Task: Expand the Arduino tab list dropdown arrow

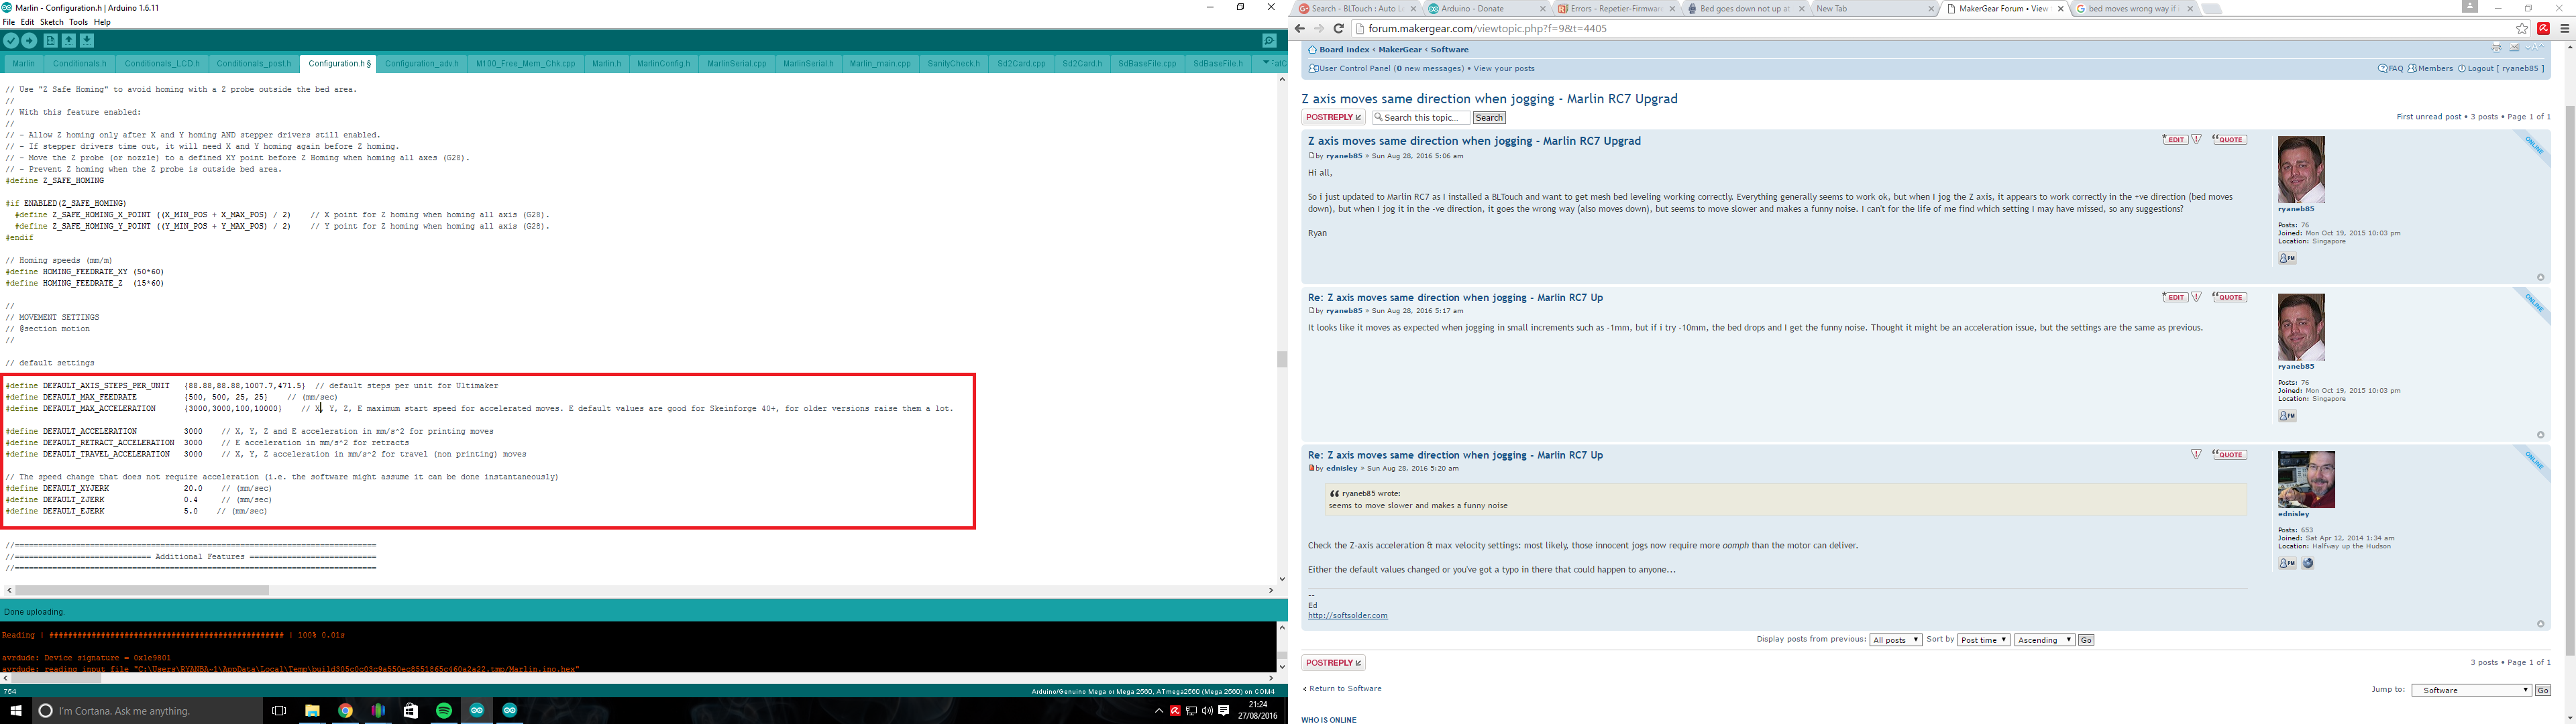Action: coord(1266,63)
